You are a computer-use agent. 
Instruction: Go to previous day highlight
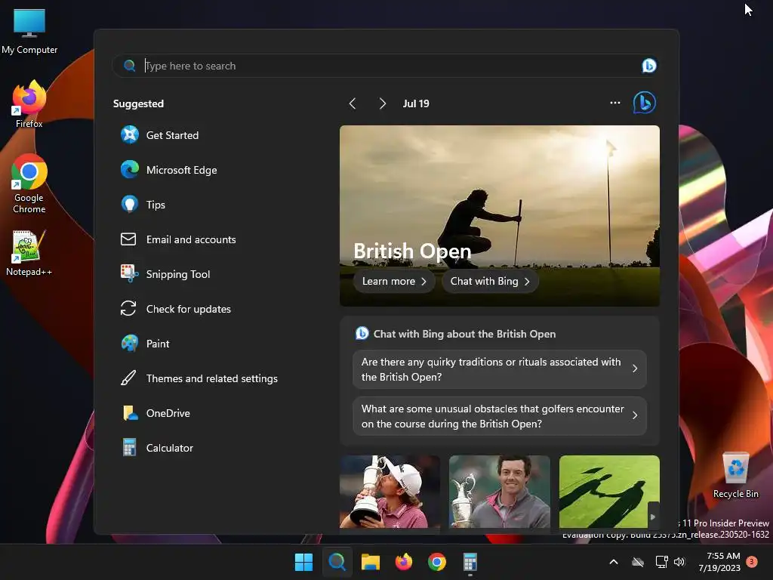coord(352,103)
